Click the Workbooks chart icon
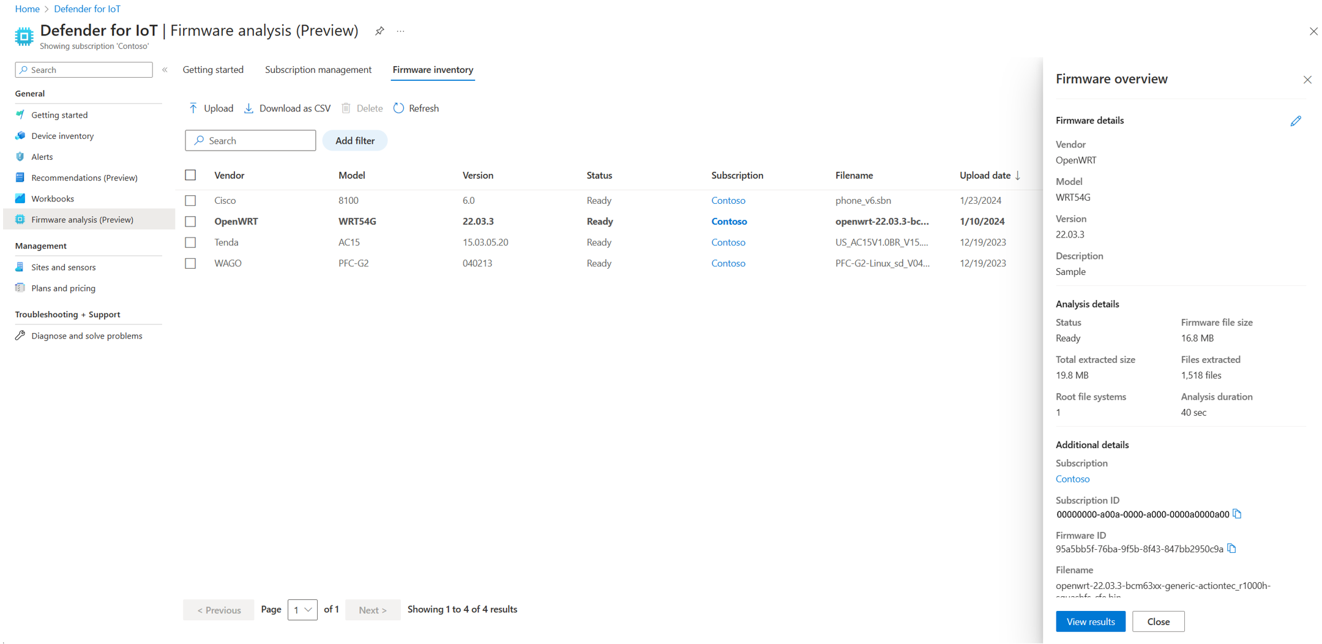 tap(20, 198)
